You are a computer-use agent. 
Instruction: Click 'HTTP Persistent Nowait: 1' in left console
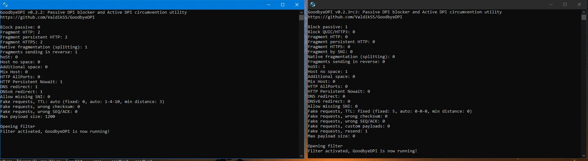[31, 82]
